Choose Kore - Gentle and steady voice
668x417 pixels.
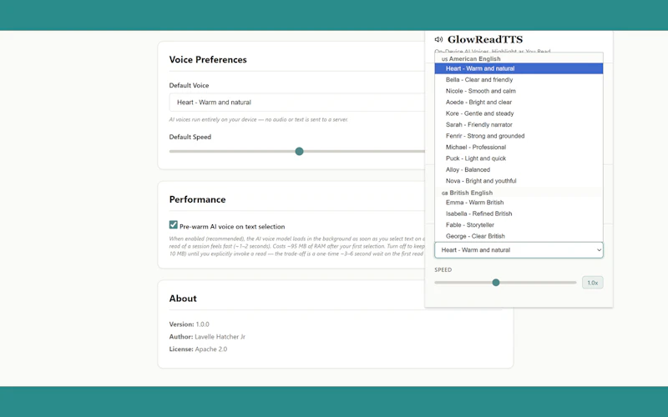coord(519,113)
